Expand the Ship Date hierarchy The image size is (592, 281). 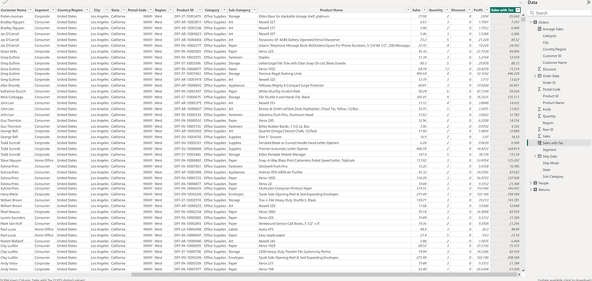pos(535,156)
